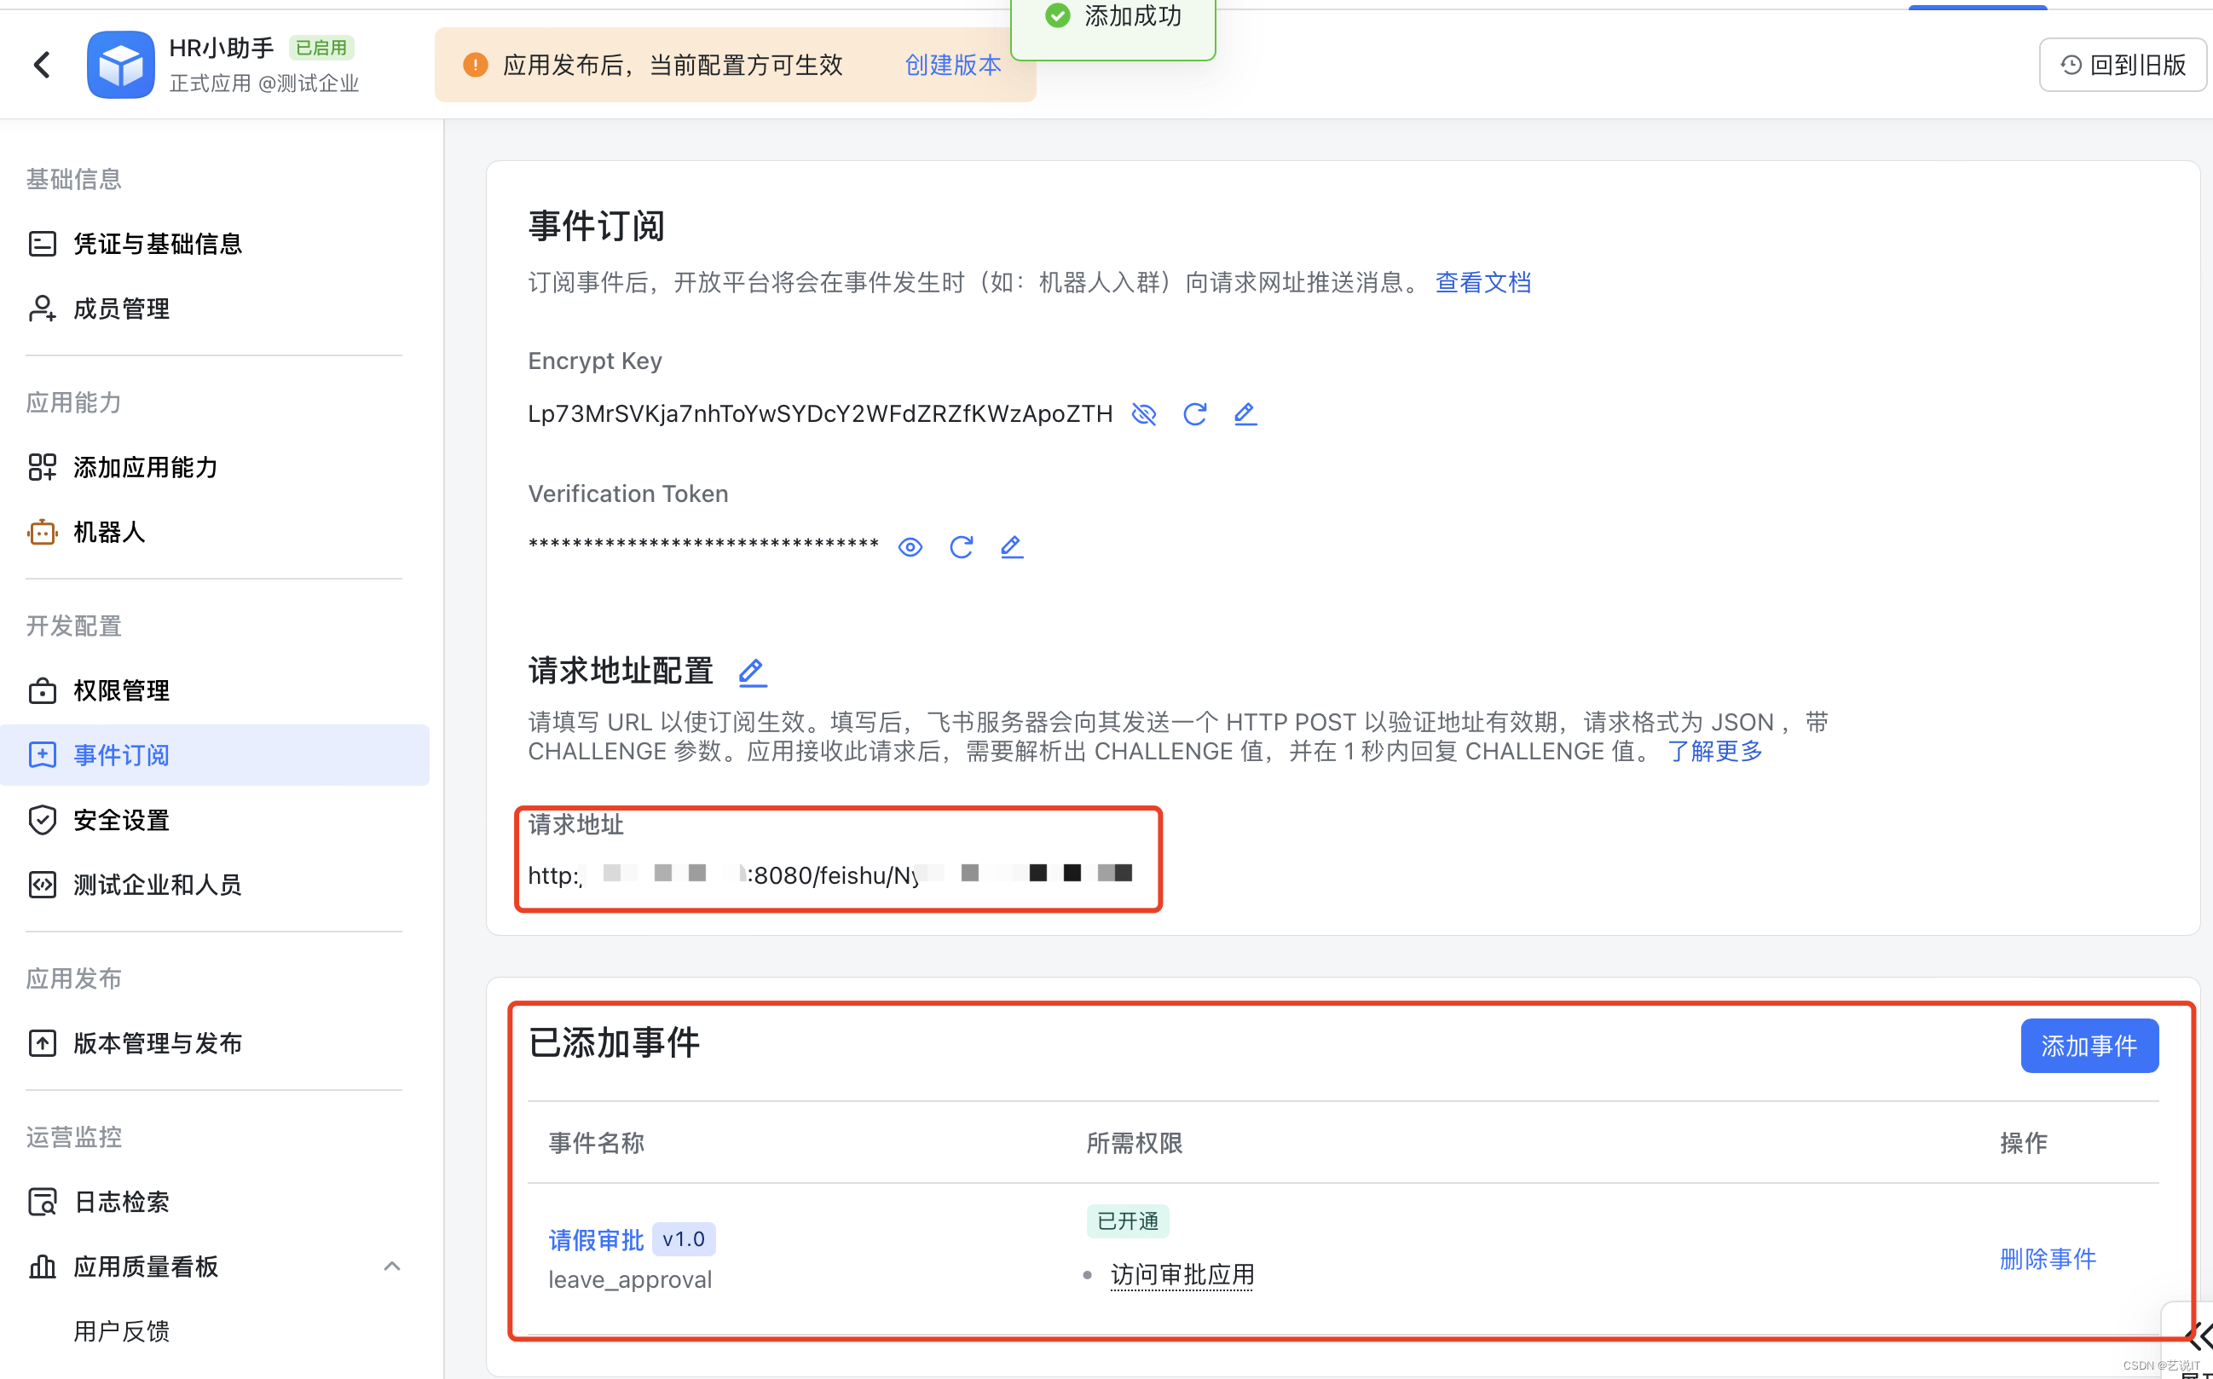Refresh the Encrypt Key
The image size is (2213, 1379).
click(x=1194, y=414)
